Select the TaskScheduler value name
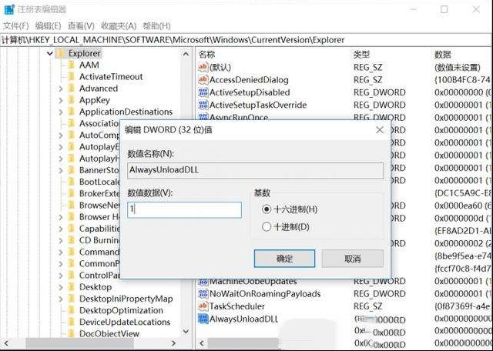Screen dimensions: 493x351 pyautogui.click(x=236, y=306)
